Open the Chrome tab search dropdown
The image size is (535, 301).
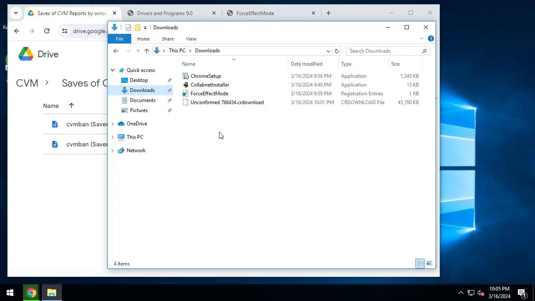click(16, 13)
